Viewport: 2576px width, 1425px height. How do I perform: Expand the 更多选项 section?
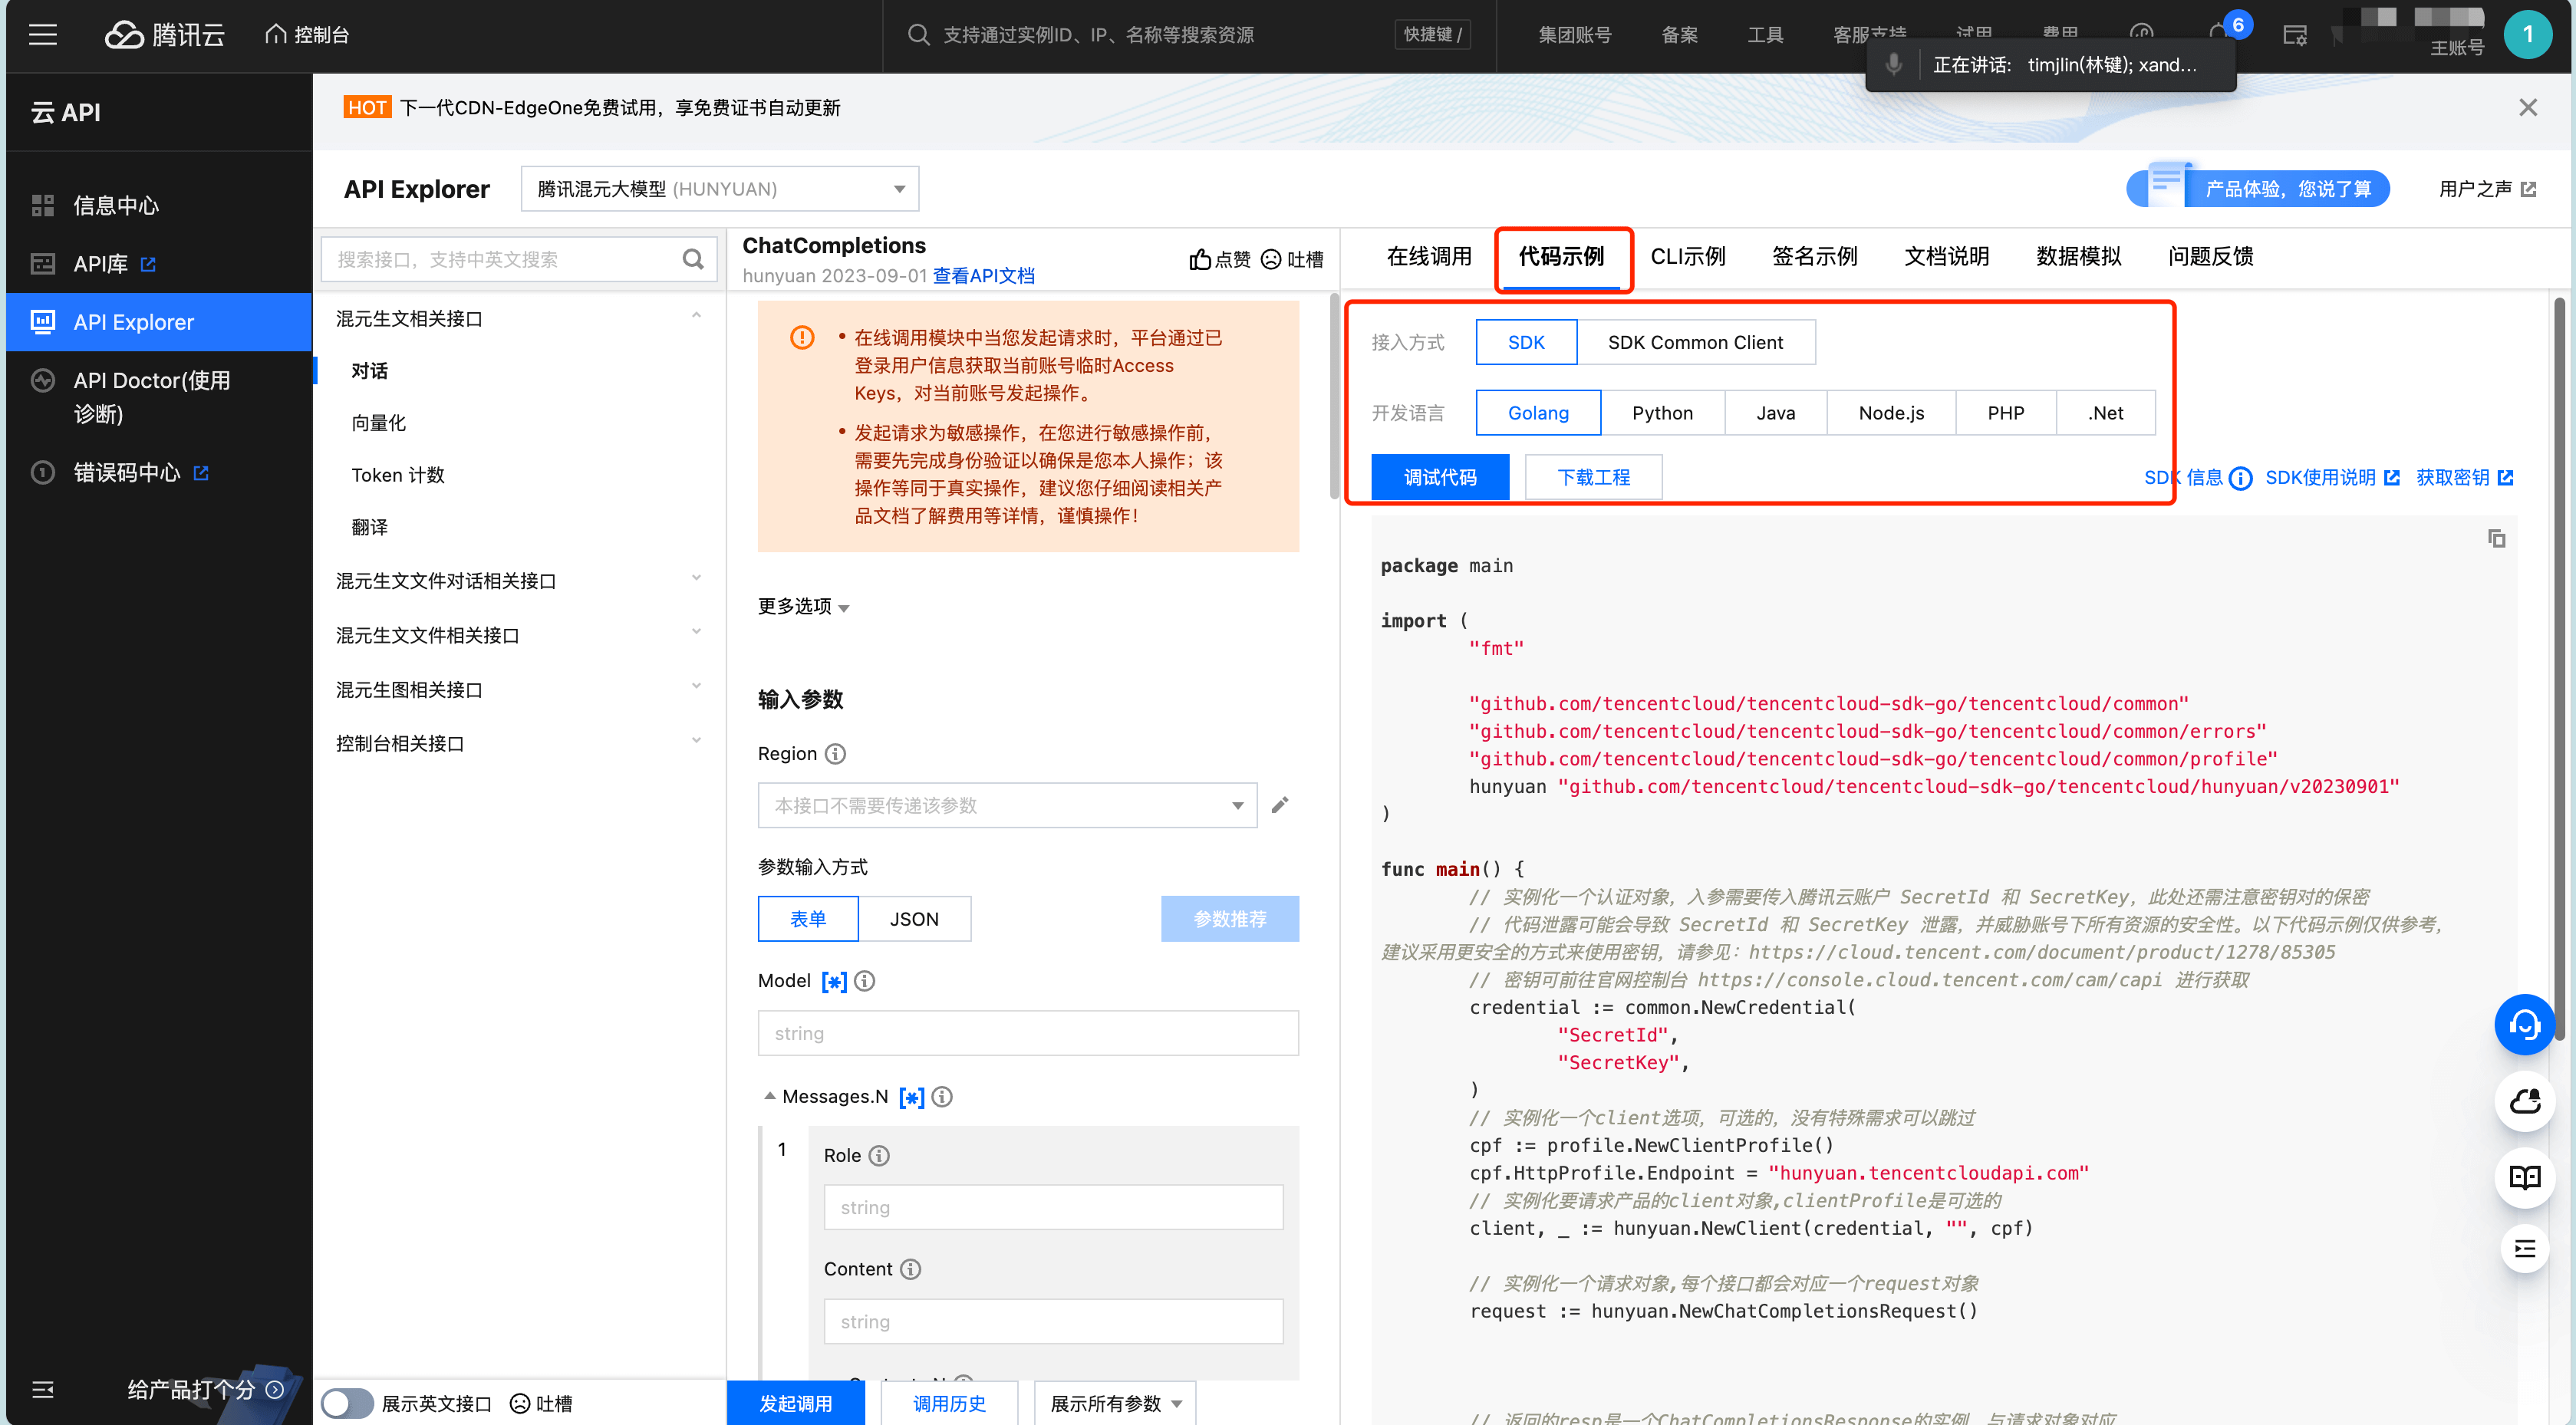click(x=802, y=606)
